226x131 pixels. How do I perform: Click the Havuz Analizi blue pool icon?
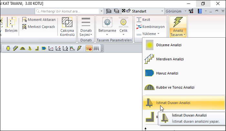coord(149,73)
